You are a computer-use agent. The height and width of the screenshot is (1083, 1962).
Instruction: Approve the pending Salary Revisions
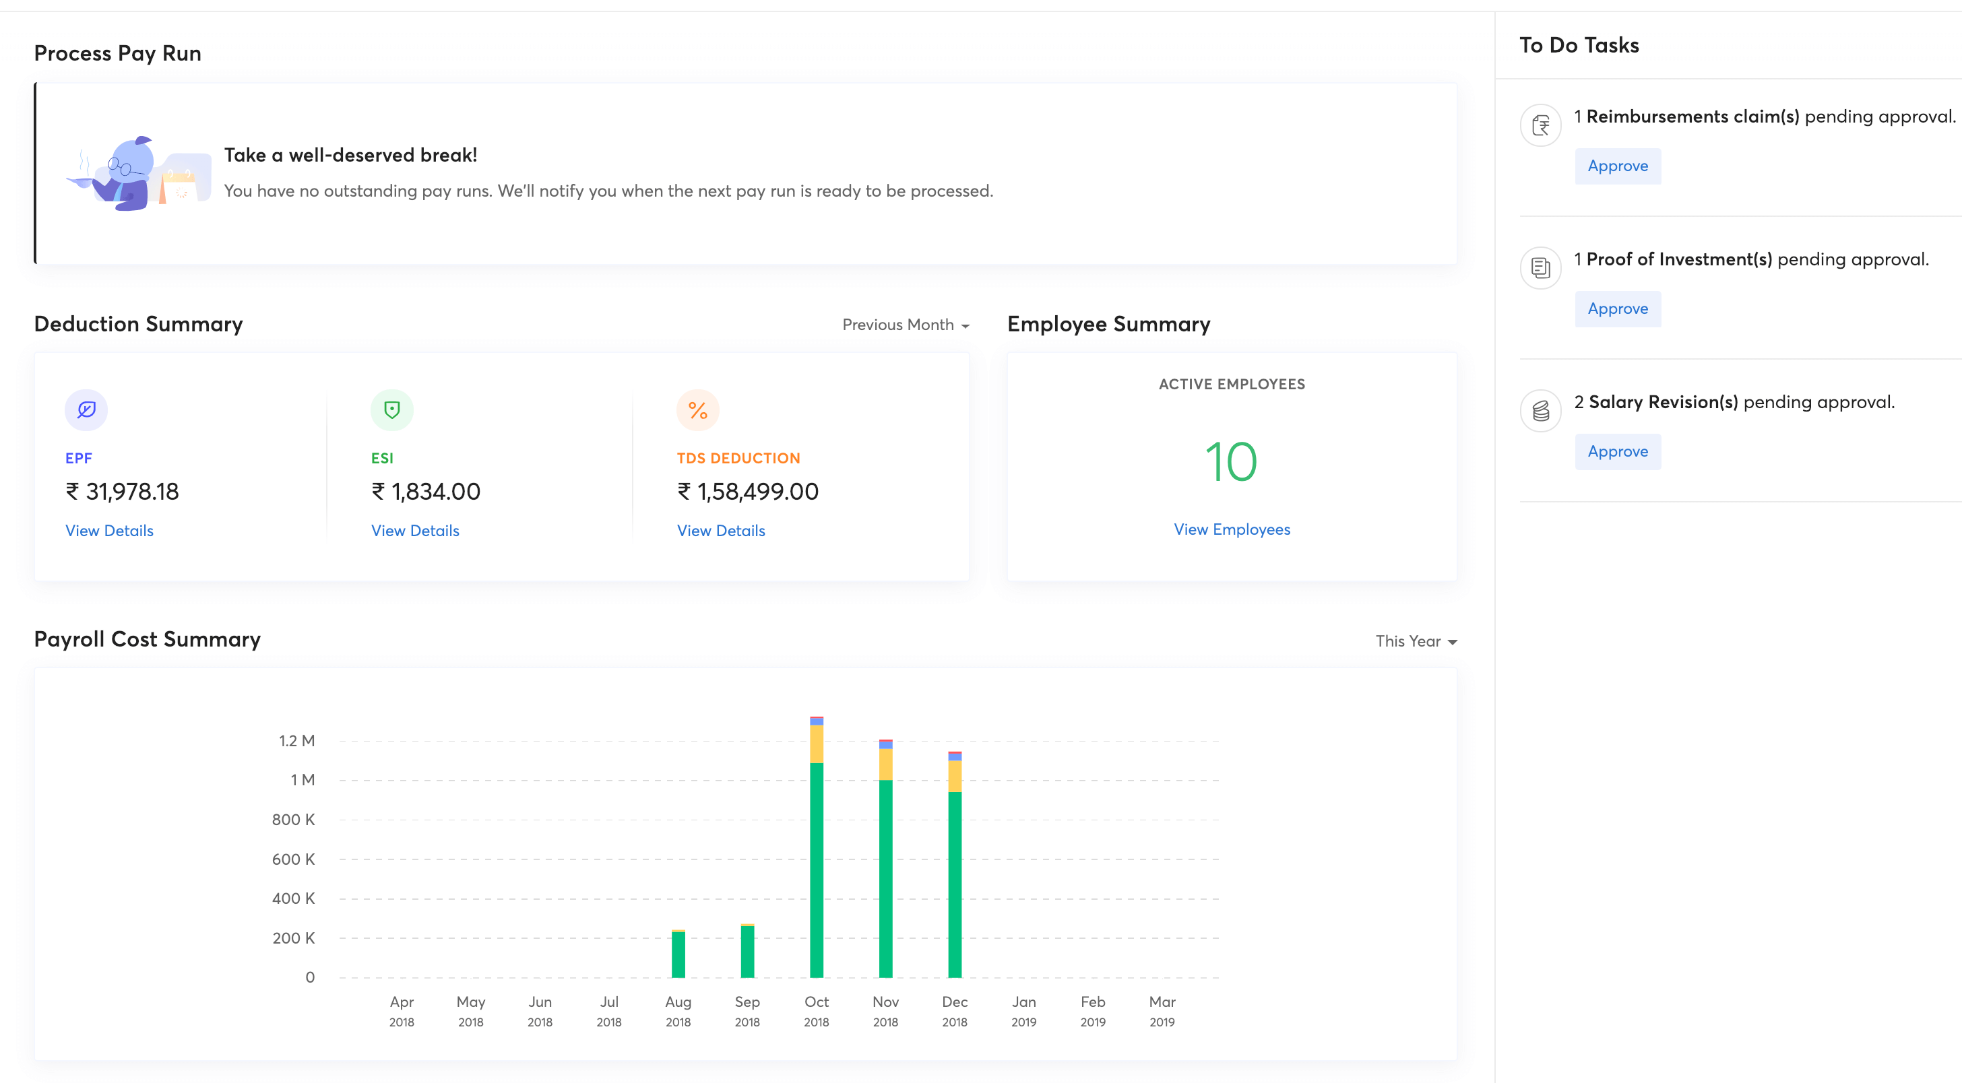point(1617,451)
